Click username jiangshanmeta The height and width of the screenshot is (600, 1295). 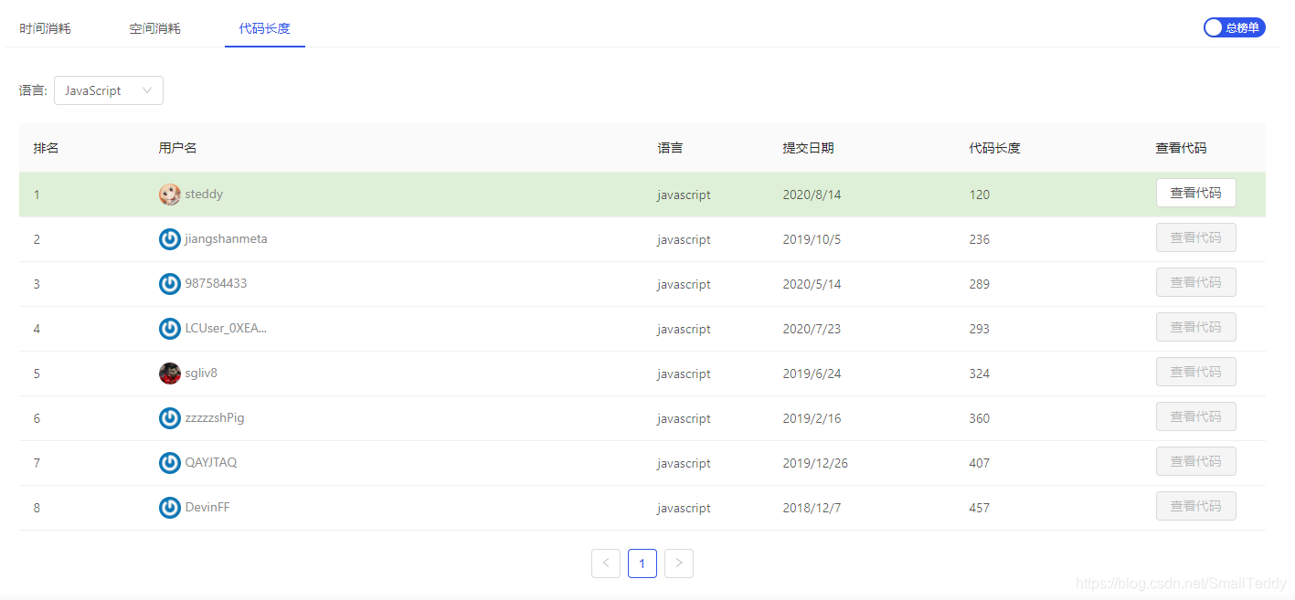[226, 239]
